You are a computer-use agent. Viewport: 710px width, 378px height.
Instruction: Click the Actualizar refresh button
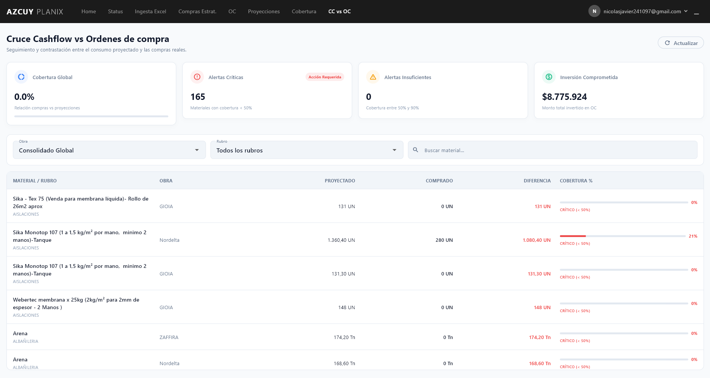(x=681, y=43)
